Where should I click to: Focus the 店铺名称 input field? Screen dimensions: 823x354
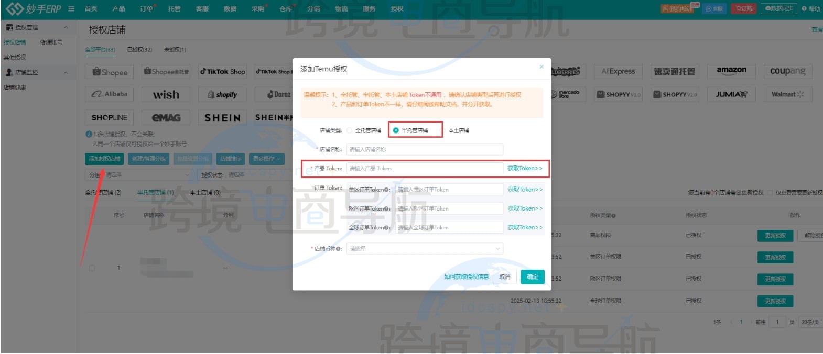coord(425,150)
